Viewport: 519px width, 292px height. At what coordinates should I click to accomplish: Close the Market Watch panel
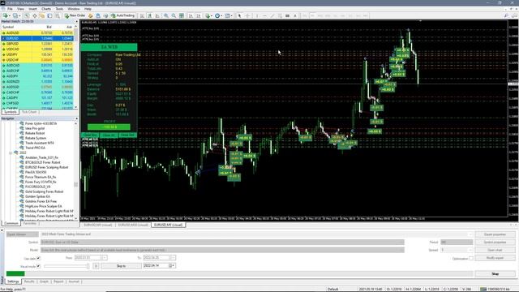point(76,22)
